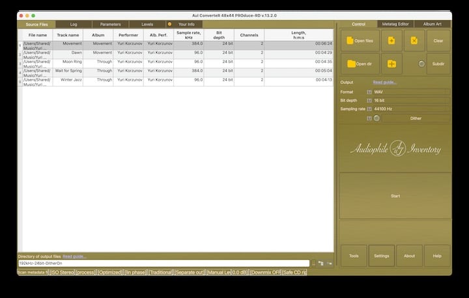This screenshot has width=469, height=298.
Task: Select the Dawn track row
Action: [176, 55]
